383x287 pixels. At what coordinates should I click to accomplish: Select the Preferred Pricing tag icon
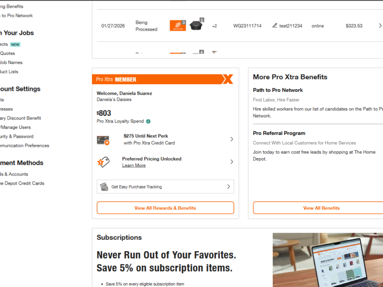(104, 162)
